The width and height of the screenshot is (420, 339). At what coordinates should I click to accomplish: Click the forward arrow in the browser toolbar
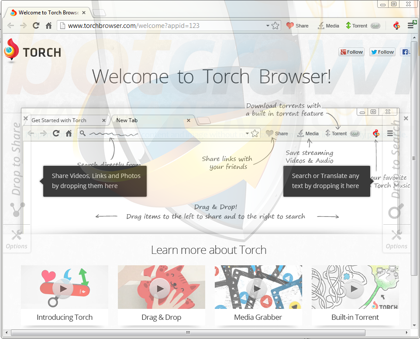click(x=23, y=26)
